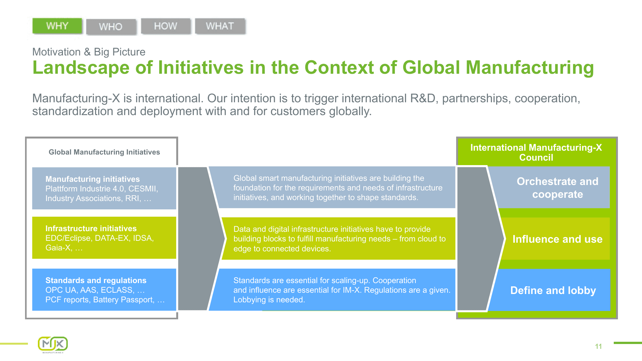Click the slide title text
Image resolution: width=642 pixels, height=361 pixels.
(313, 67)
